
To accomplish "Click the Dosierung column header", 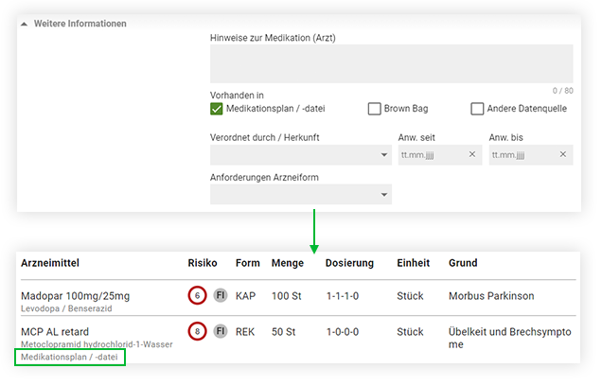I will (349, 262).
